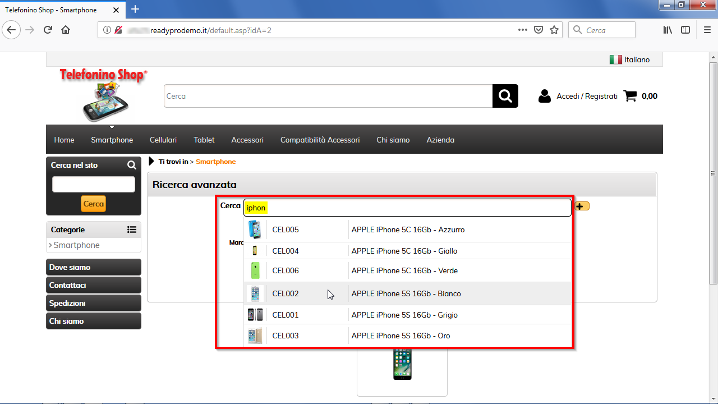Click the orange Cerca button in sidebar
This screenshot has width=718, height=404.
pos(94,204)
